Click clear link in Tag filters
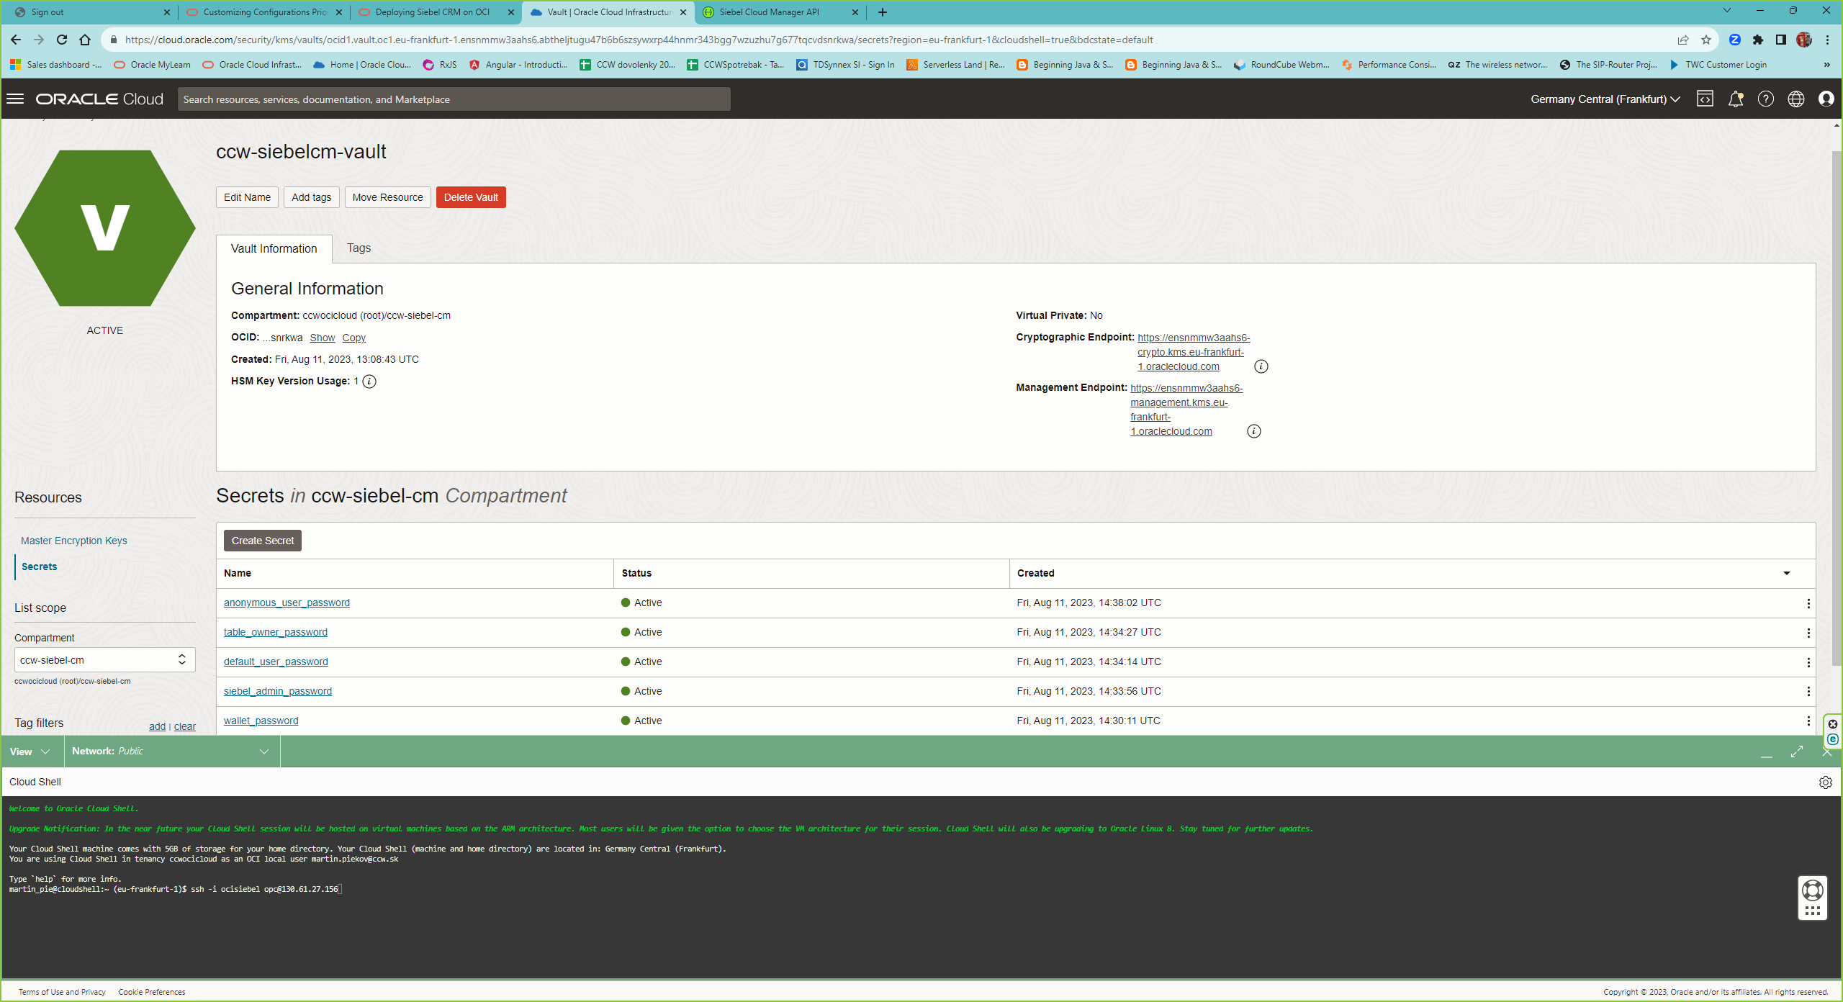The height and width of the screenshot is (1002, 1843). pos(184,727)
